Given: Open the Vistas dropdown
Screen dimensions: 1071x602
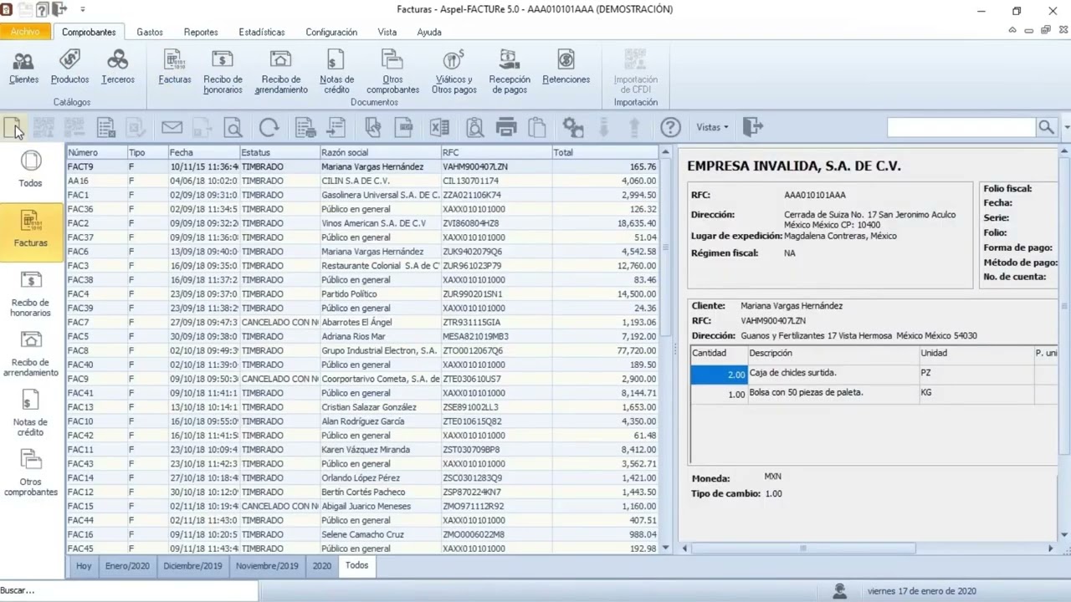Looking at the screenshot, I should click(712, 127).
